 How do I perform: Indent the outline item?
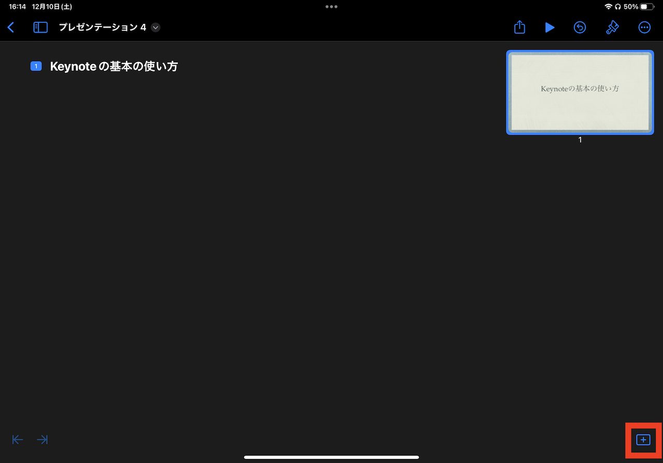click(42, 440)
